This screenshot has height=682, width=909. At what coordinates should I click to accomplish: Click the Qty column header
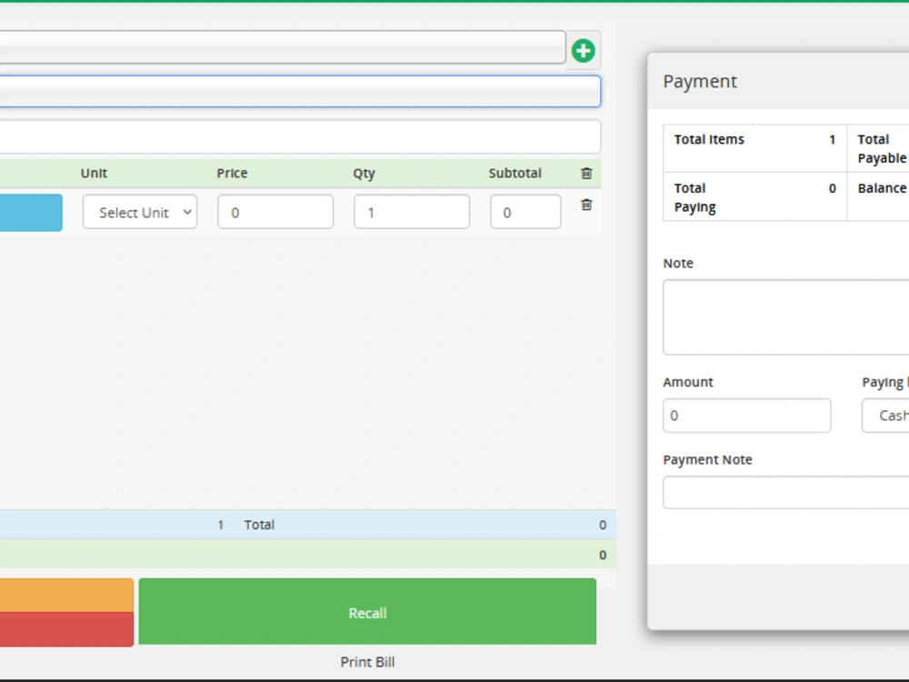pos(365,173)
